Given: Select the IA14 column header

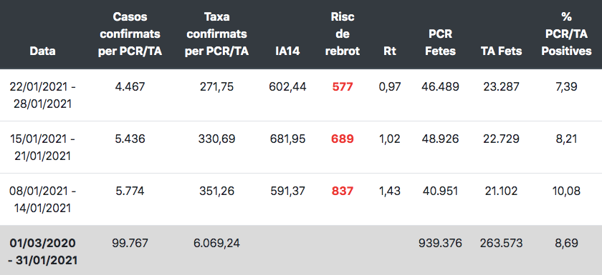Looking at the screenshot, I should tap(287, 51).
